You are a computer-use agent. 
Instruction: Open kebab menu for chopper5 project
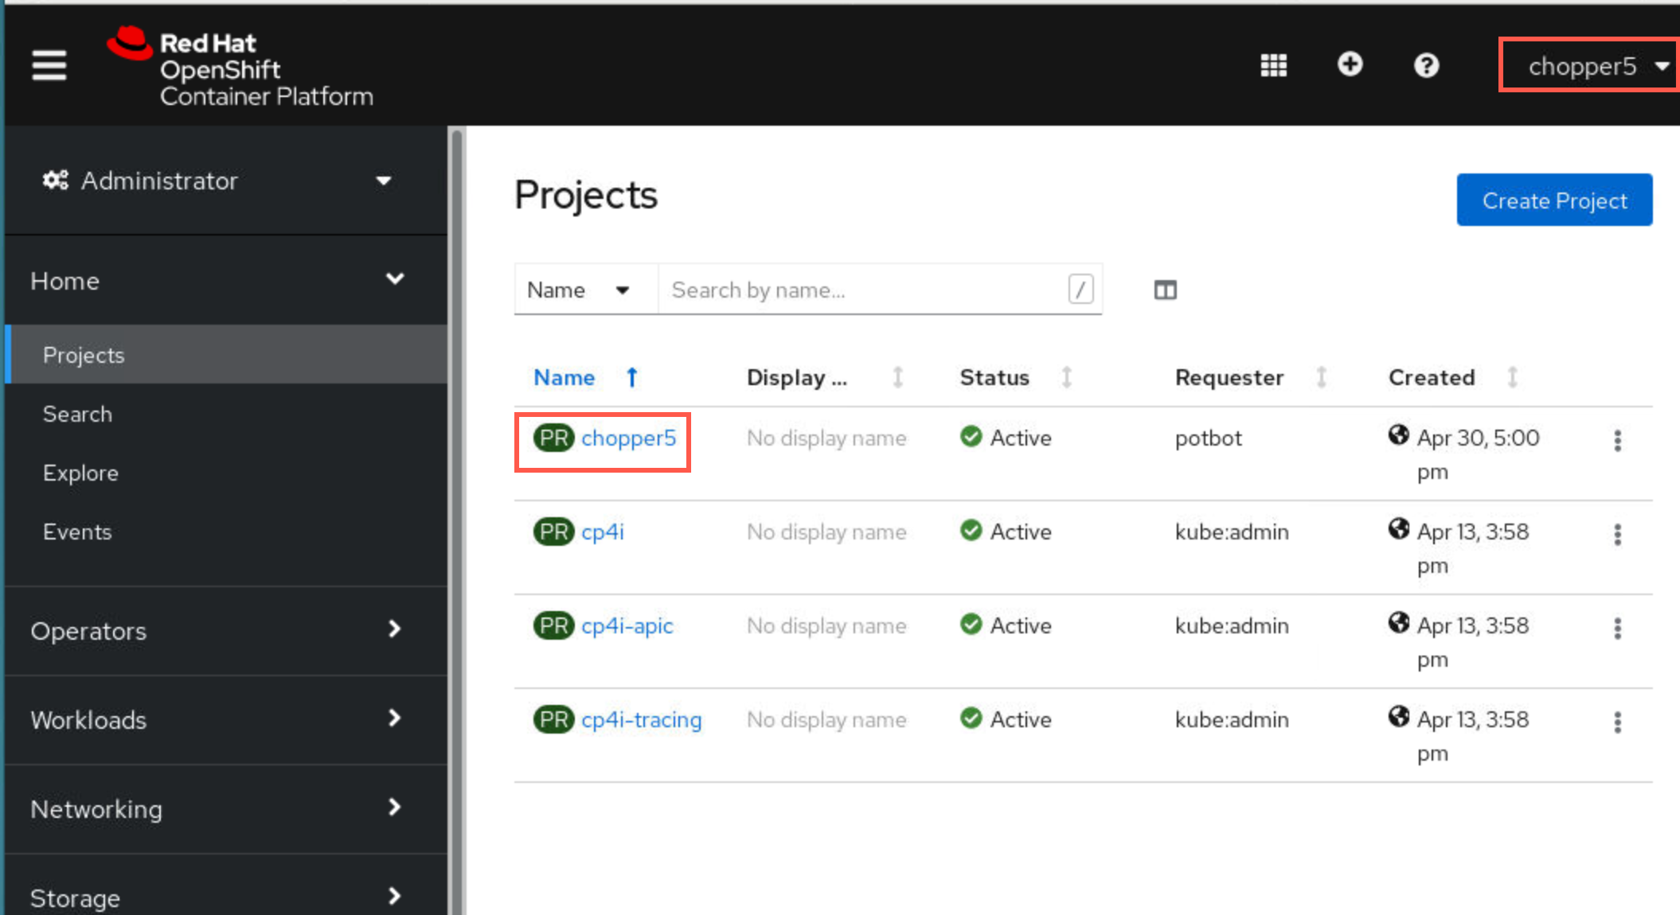tap(1617, 440)
